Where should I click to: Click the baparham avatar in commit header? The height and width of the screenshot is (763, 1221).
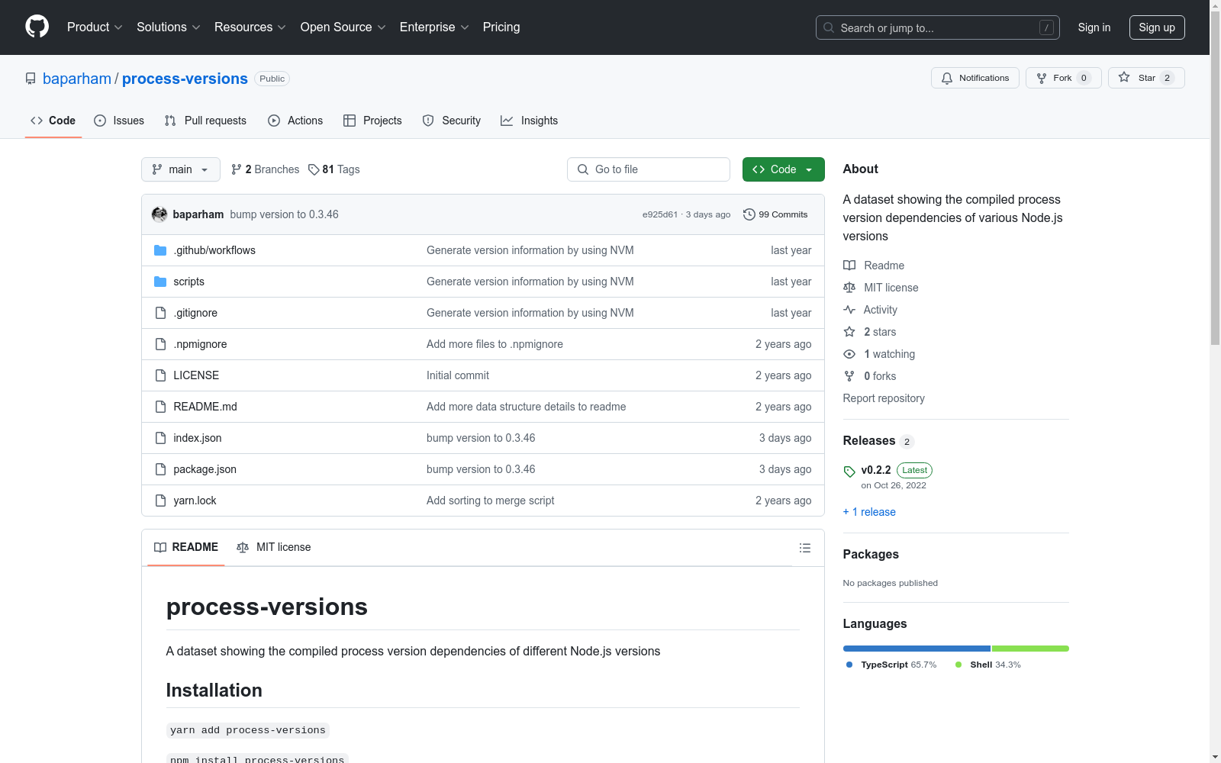tap(159, 214)
